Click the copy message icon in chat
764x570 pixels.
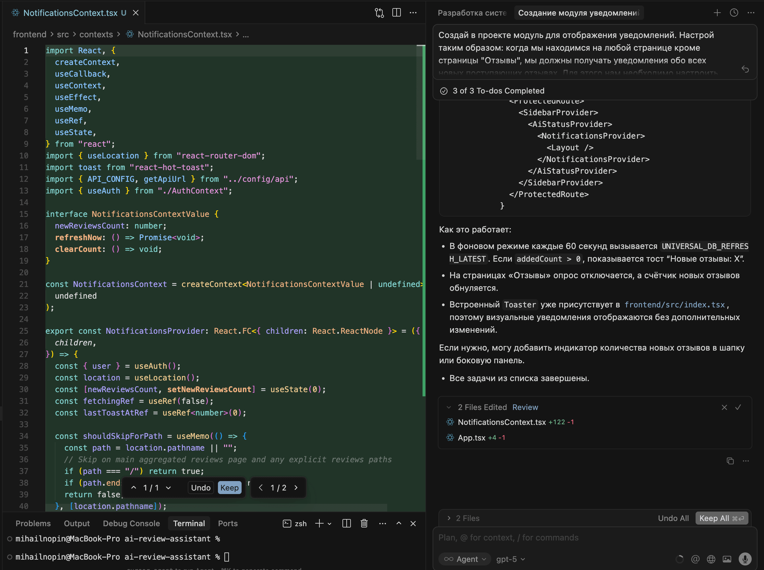pos(730,461)
